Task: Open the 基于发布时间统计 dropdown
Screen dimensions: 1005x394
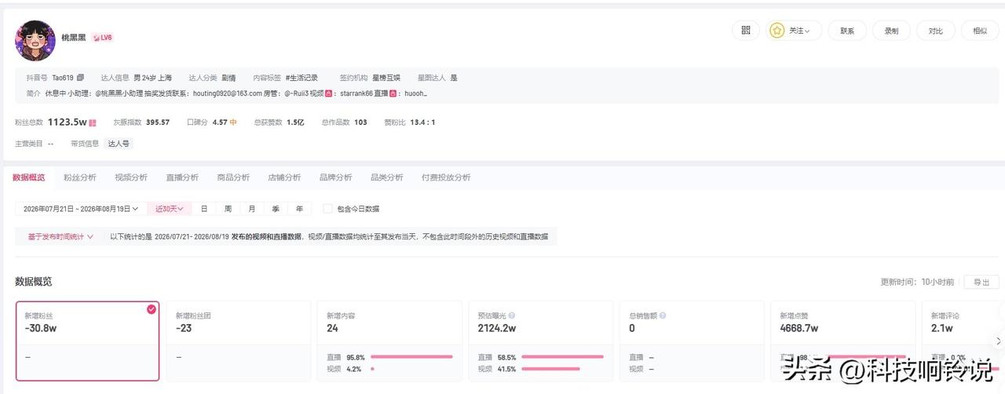Action: point(60,236)
